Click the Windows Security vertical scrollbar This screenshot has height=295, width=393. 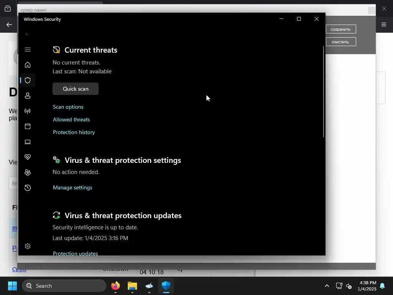pos(323,91)
